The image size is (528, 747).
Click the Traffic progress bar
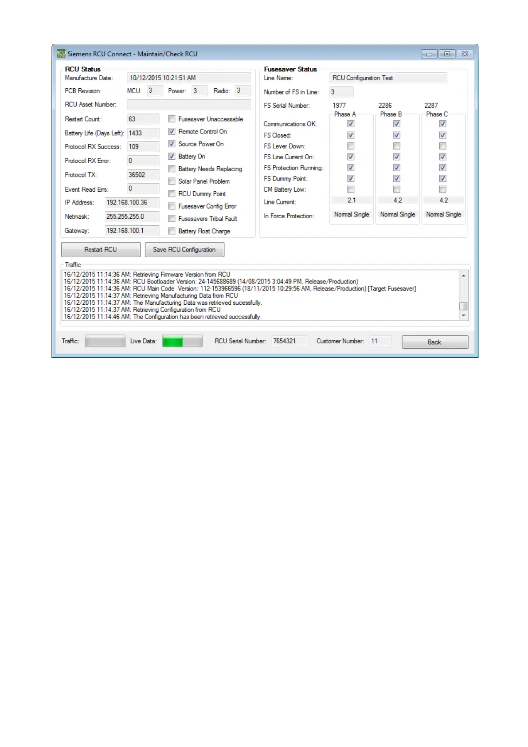coord(105,341)
